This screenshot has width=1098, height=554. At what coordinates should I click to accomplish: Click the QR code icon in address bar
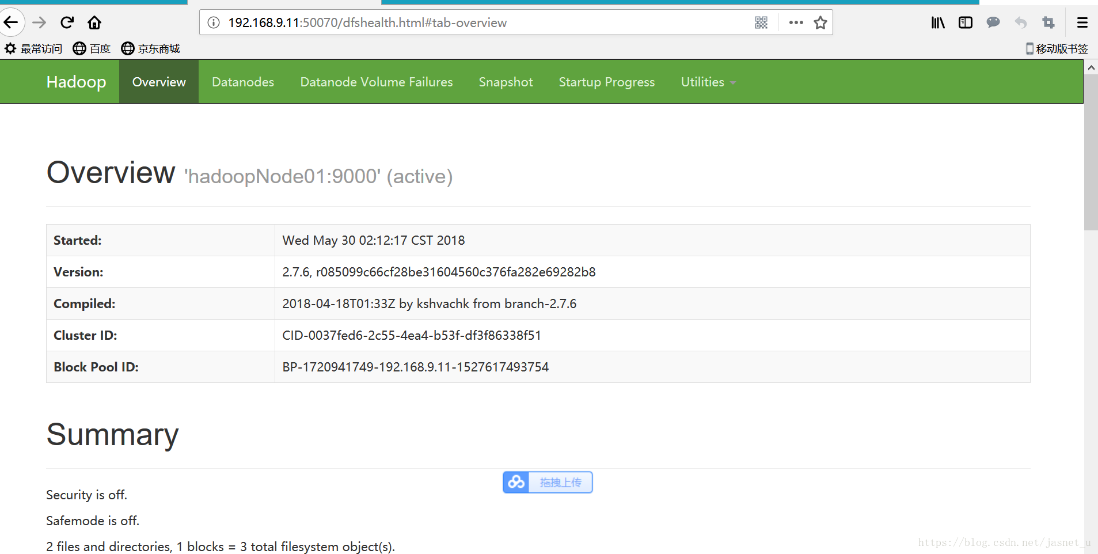click(x=761, y=22)
